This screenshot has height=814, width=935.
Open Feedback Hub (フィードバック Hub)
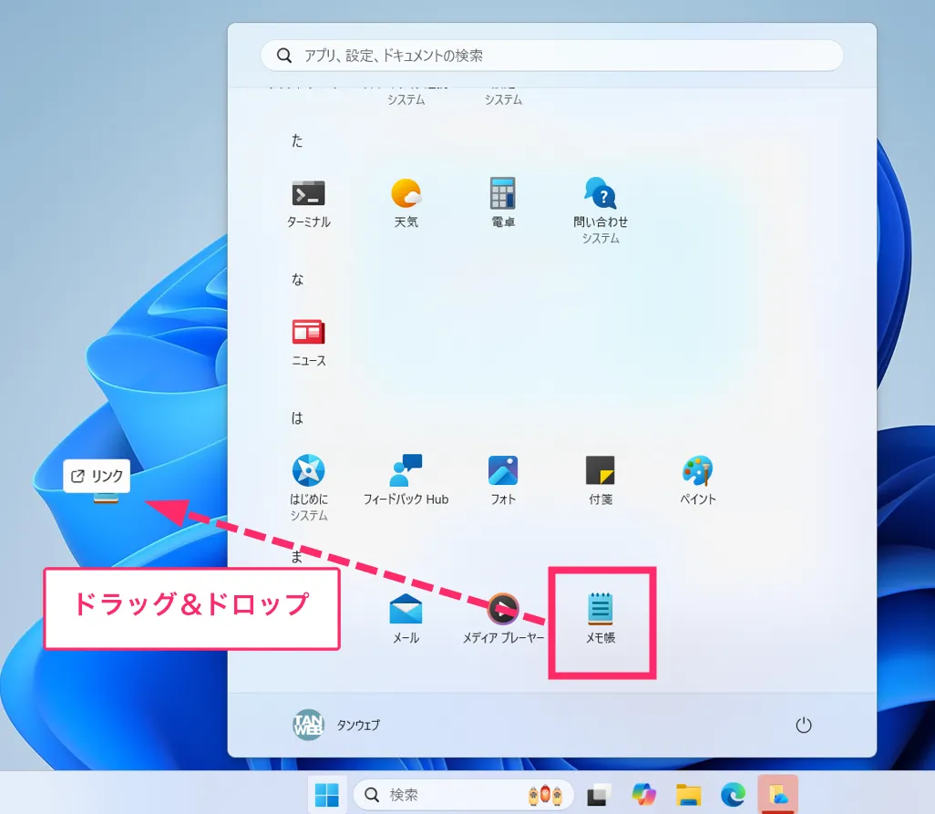(406, 480)
